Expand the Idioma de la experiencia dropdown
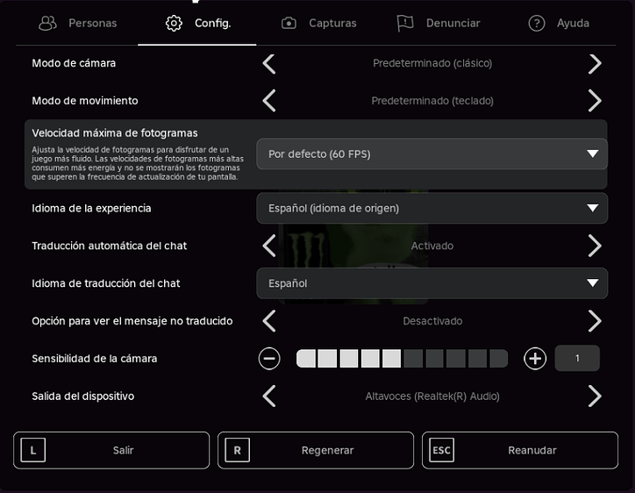This screenshot has width=635, height=493. (x=432, y=208)
